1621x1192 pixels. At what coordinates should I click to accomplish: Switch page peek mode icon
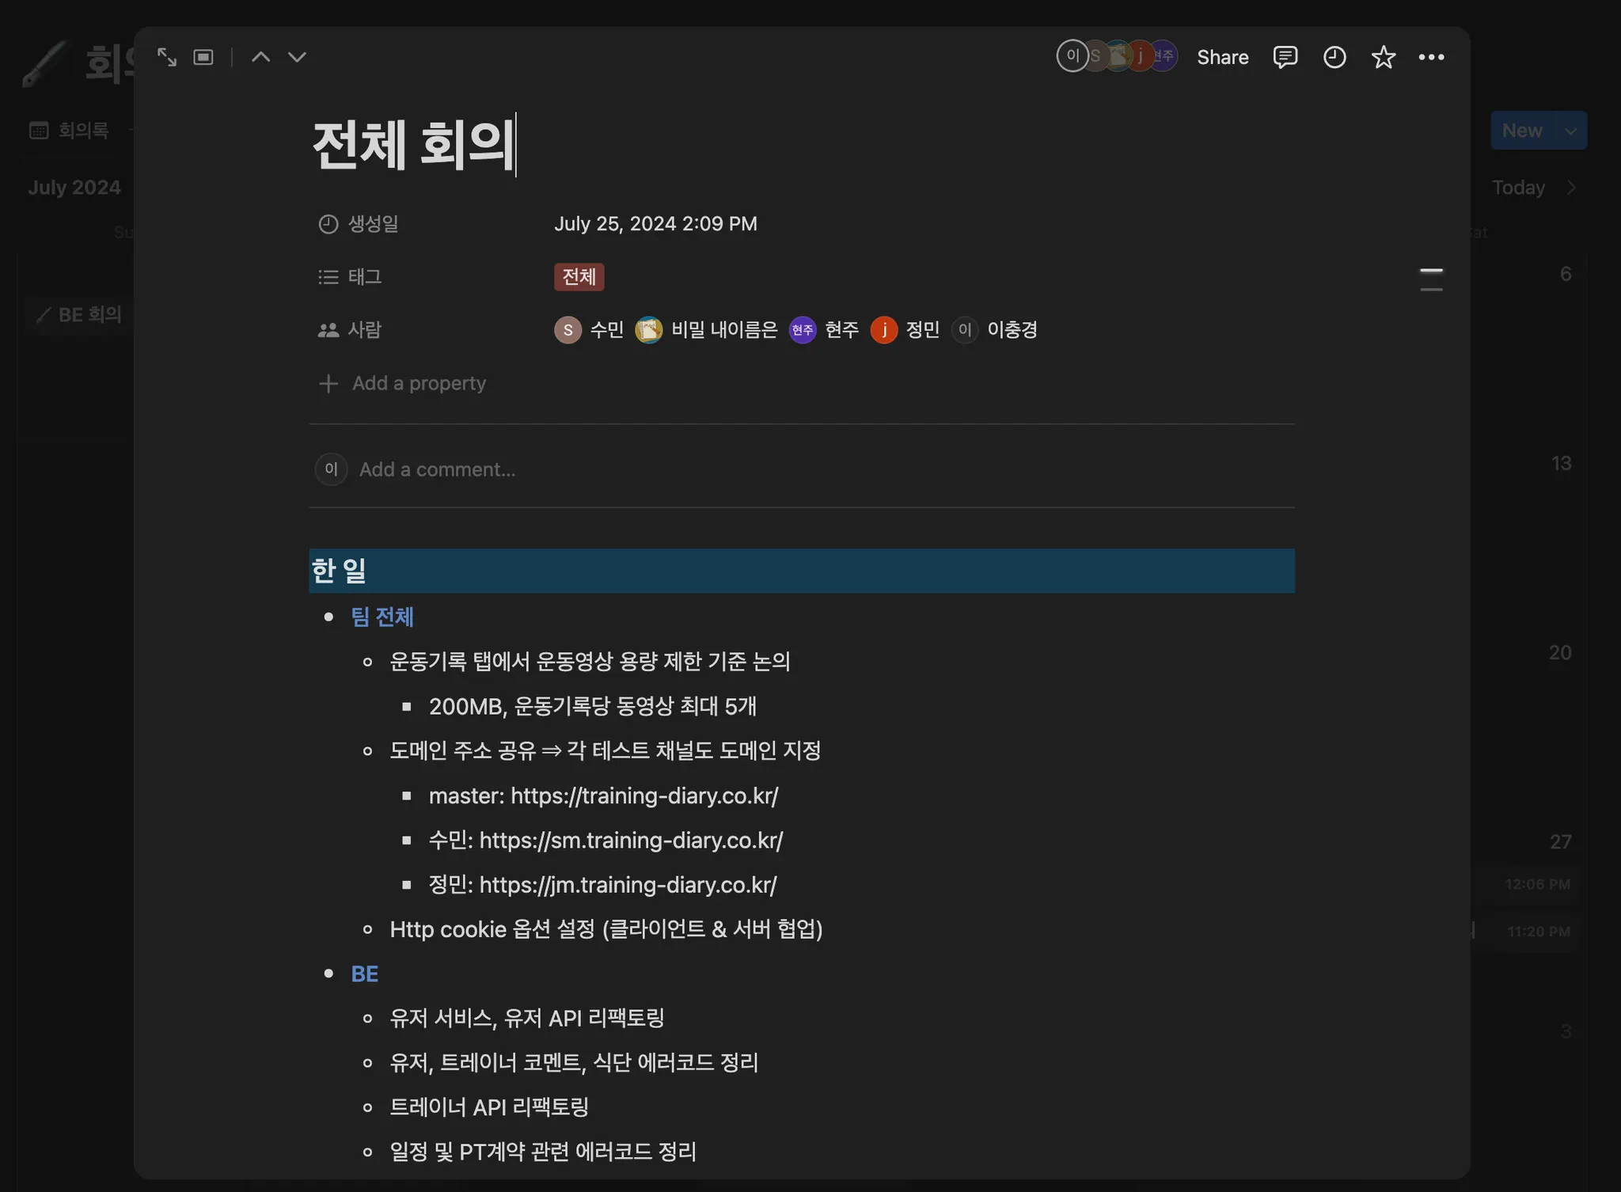203,57
